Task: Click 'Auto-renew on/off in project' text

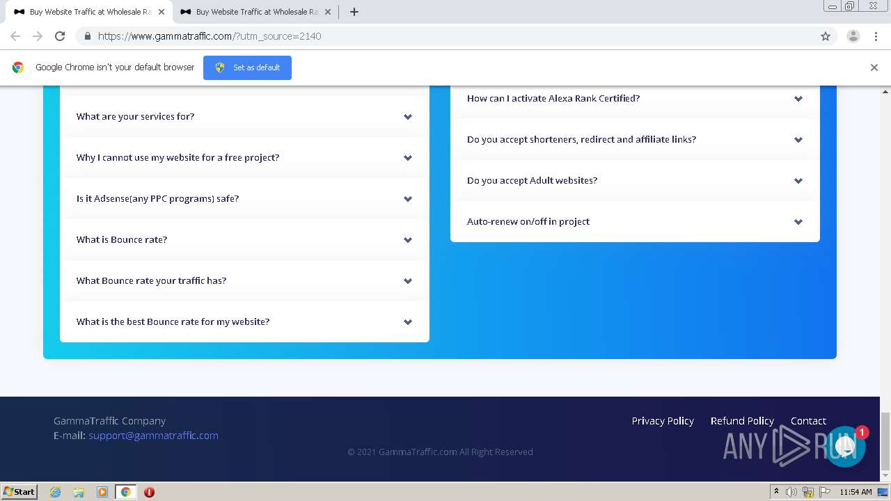Action: [528, 222]
